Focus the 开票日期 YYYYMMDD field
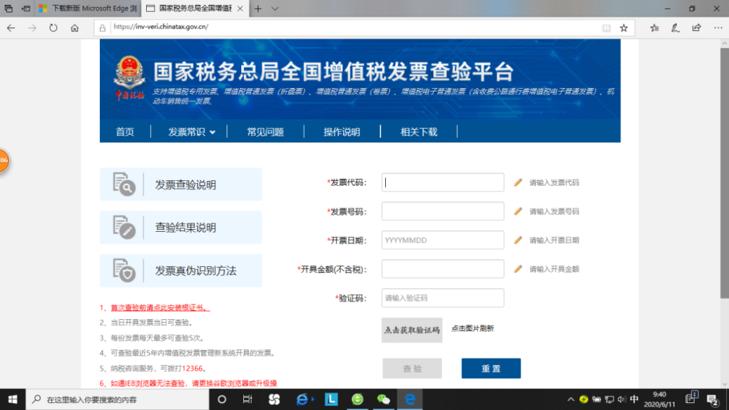Viewport: 729px width, 410px height. (442, 240)
